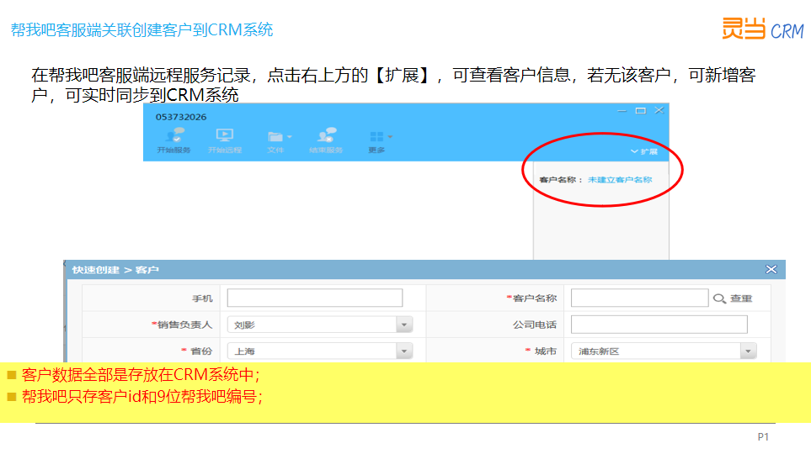Close the 053732026 service window

[x=659, y=110]
